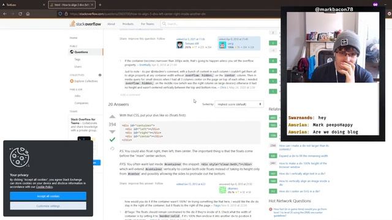The width and height of the screenshot is (392, 220).
Task: Click the Collectives info icon
Action: tap(100, 75)
